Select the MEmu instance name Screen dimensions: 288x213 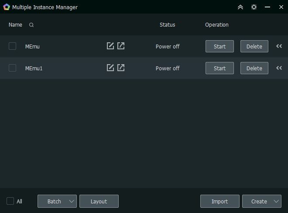32,47
